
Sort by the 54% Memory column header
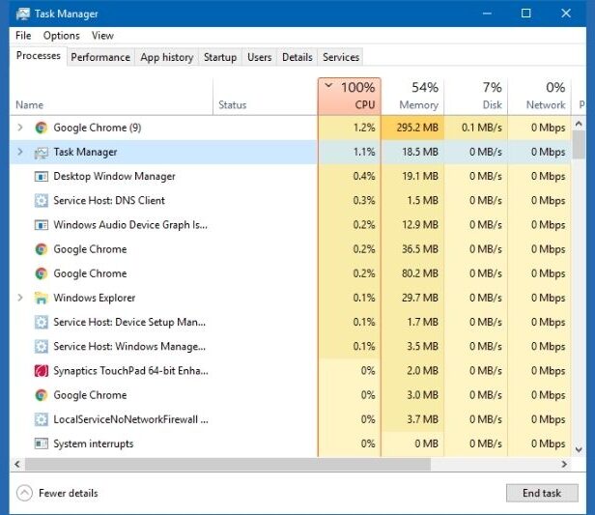(x=412, y=97)
